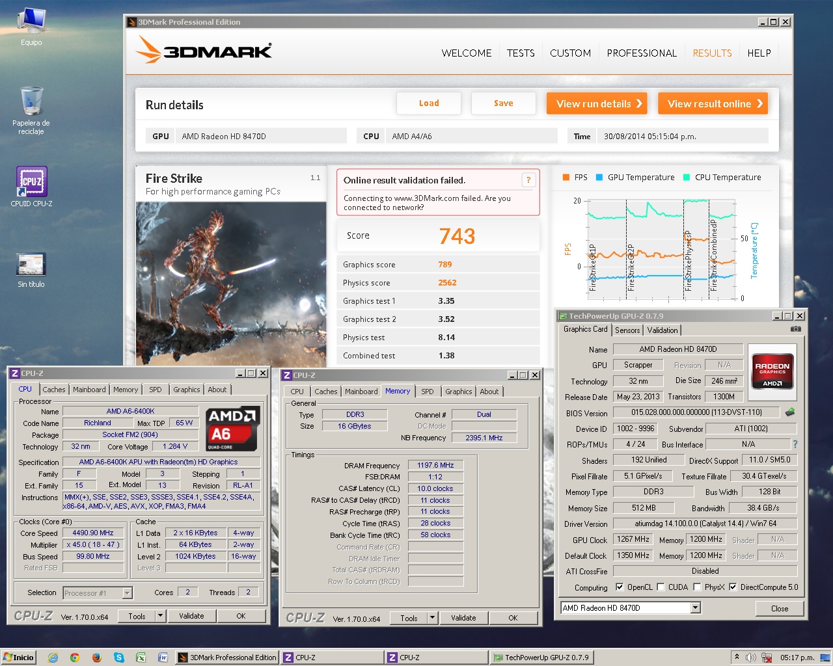Click the BIOS Version field in GPU-Z
The width and height of the screenshot is (833, 666).
pyautogui.click(x=696, y=412)
